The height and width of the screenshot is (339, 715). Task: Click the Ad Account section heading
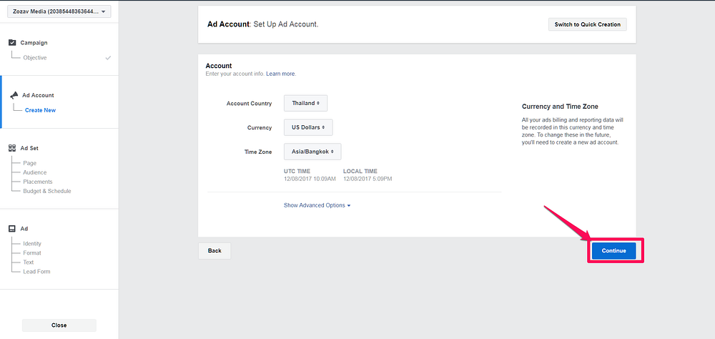pyautogui.click(x=38, y=95)
